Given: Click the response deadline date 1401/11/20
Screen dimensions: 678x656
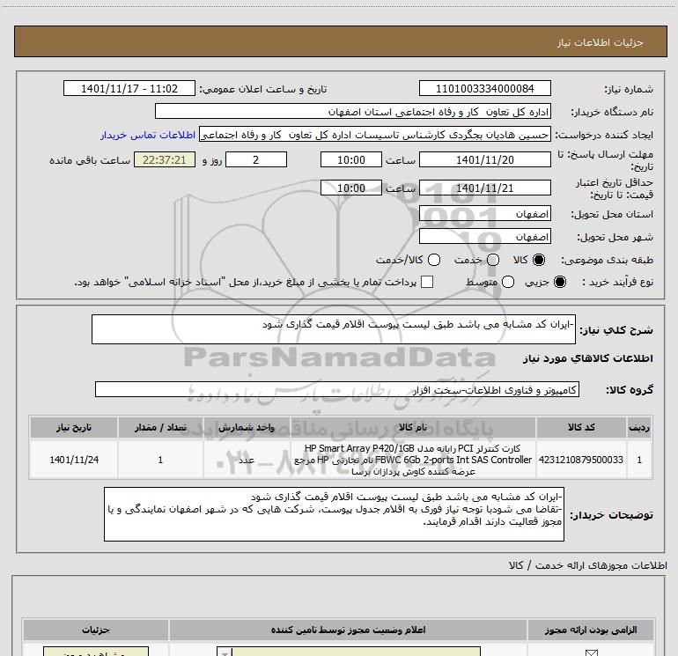Looking at the screenshot, I should (484, 159).
